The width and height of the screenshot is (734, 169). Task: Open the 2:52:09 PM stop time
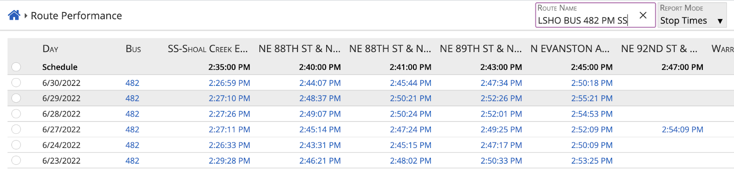click(592, 130)
